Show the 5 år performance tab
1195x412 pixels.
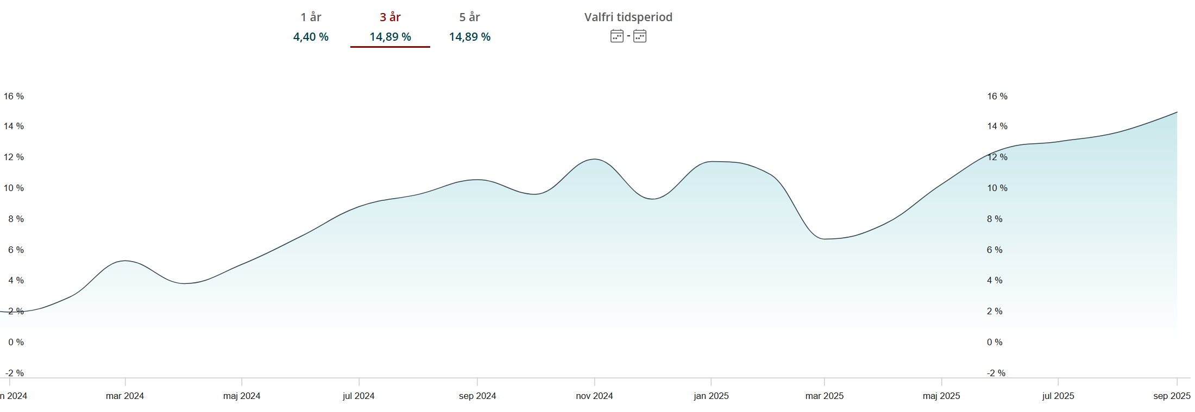coord(469,17)
